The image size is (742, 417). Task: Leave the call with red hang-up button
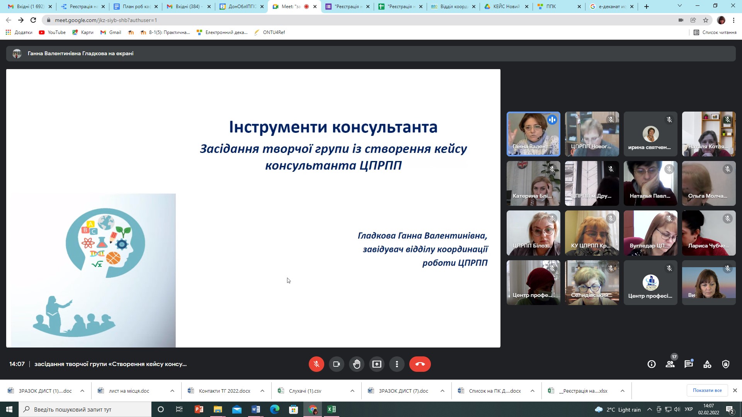[x=420, y=364]
